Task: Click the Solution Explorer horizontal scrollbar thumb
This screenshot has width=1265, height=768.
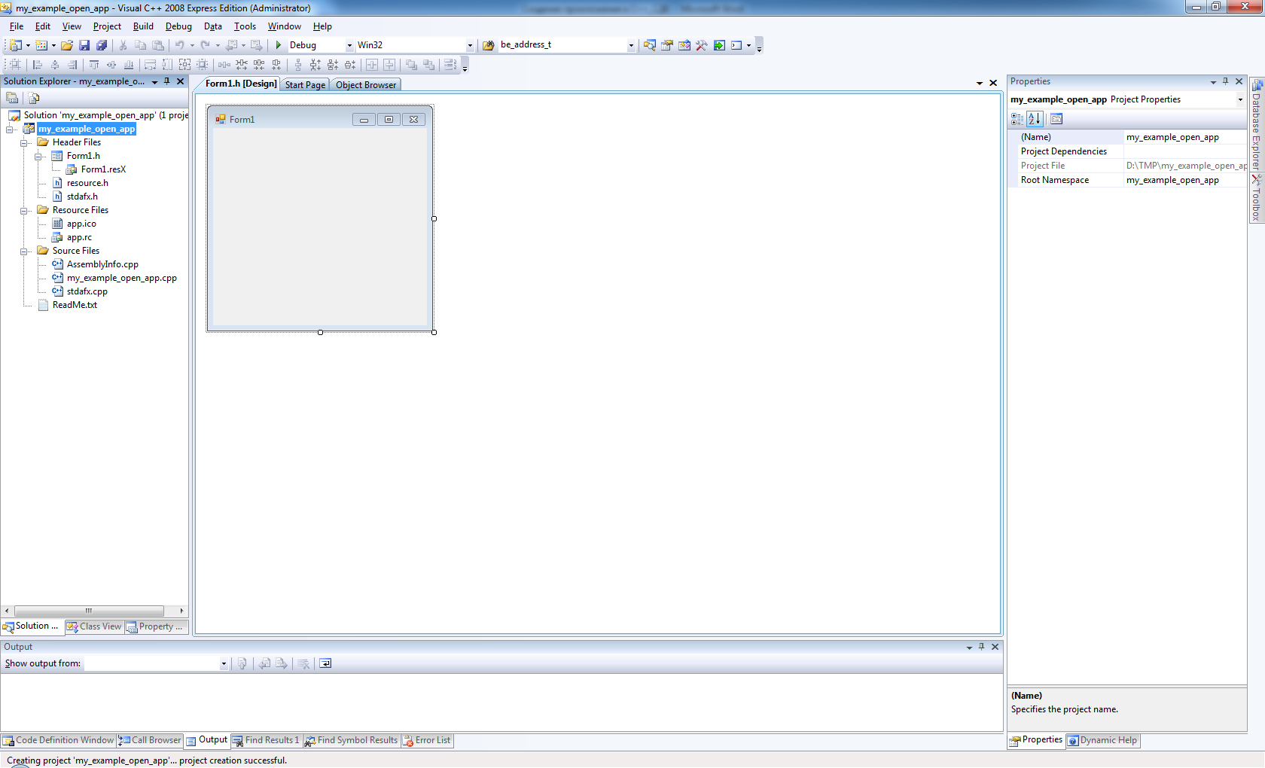Action: 89,611
